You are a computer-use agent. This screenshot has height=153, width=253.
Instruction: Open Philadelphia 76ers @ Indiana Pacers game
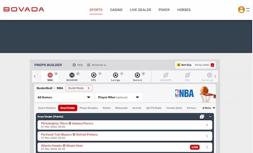[125, 125]
